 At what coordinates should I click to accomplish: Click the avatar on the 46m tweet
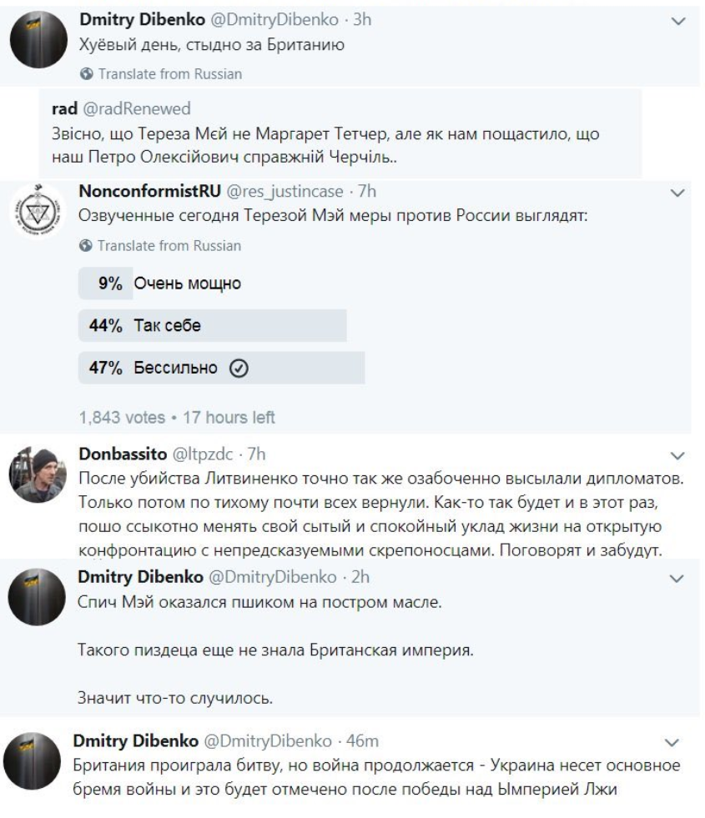pyautogui.click(x=35, y=755)
